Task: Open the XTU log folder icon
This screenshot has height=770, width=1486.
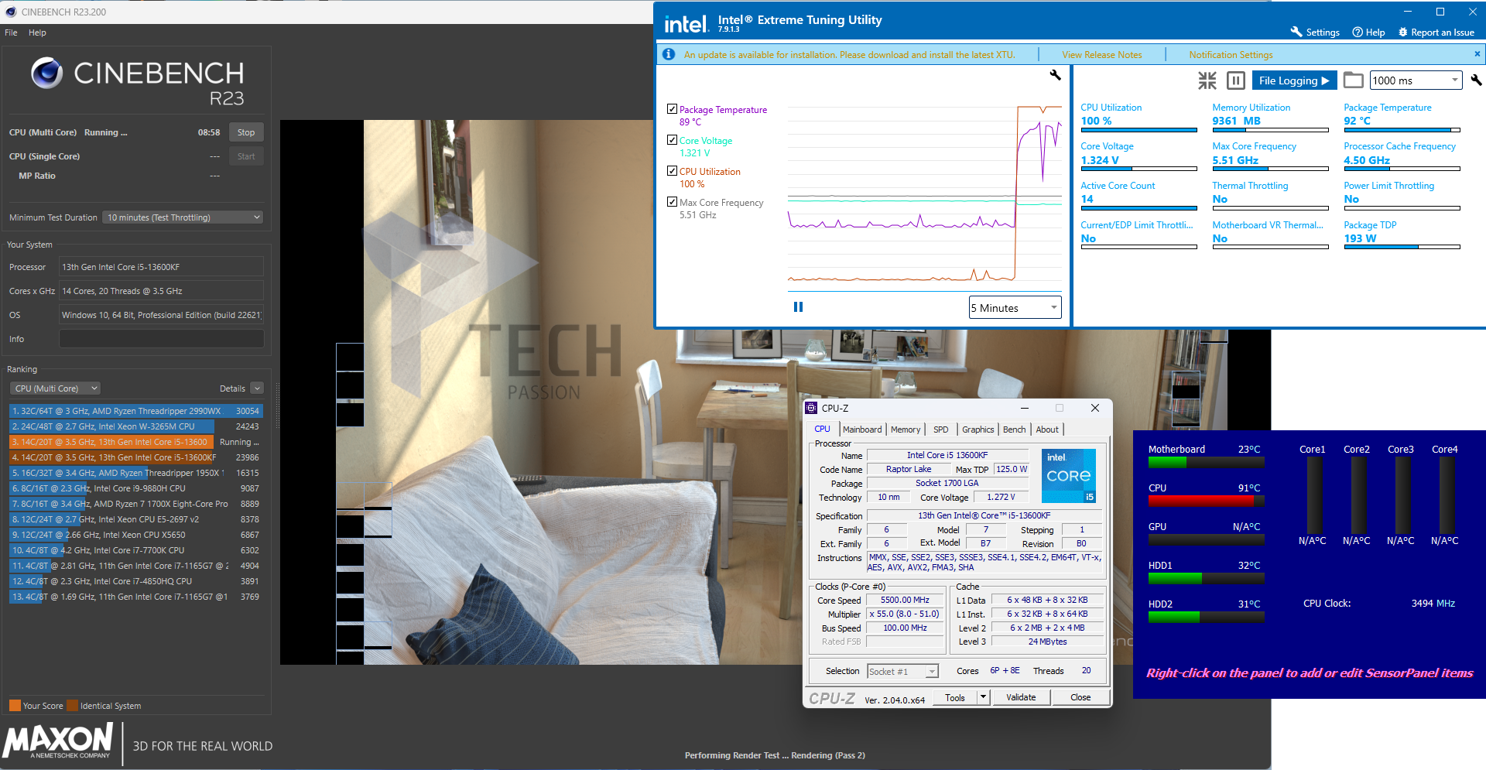Action: (x=1353, y=80)
